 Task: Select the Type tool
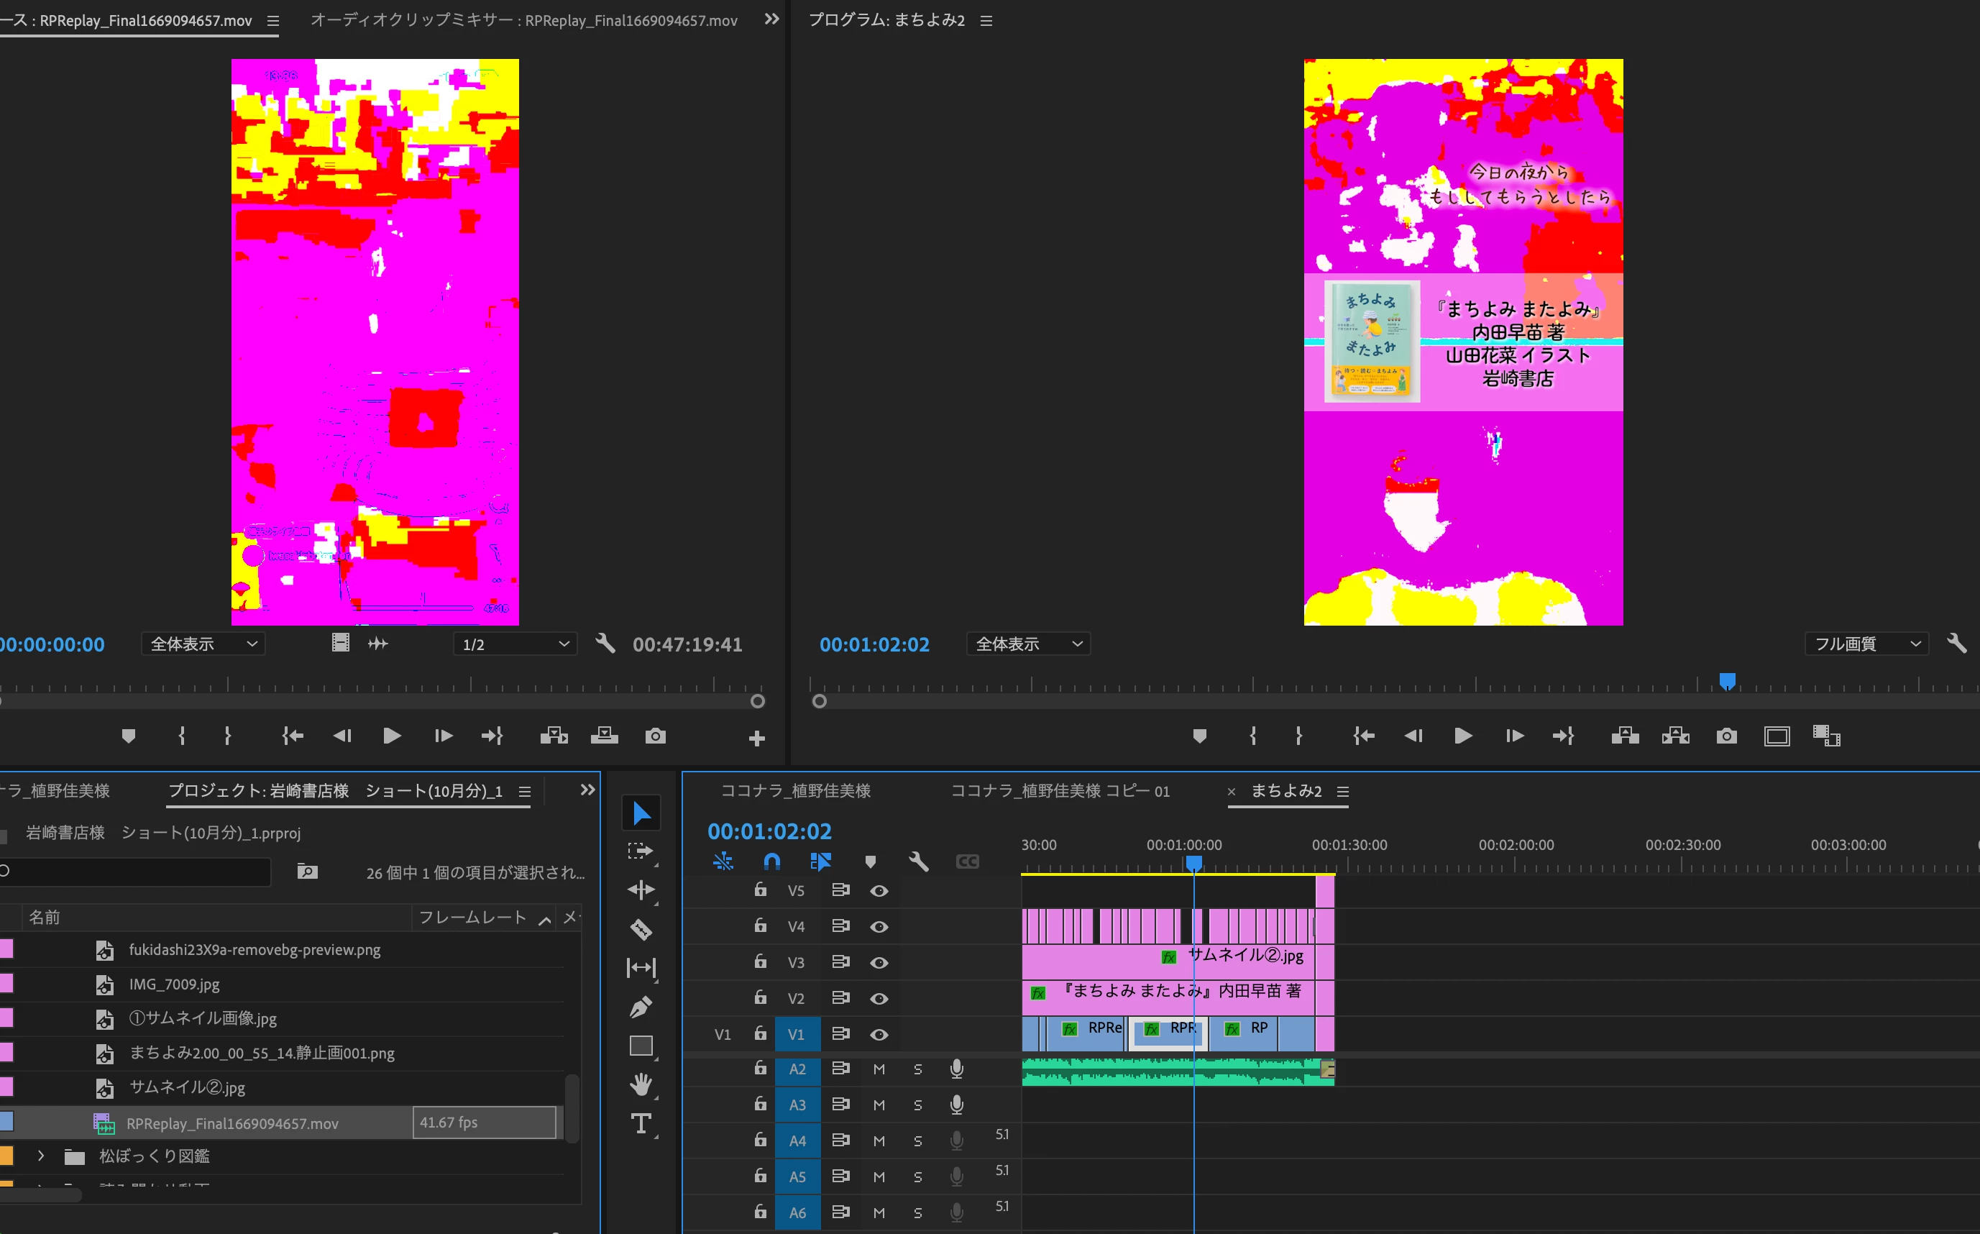(x=641, y=1124)
